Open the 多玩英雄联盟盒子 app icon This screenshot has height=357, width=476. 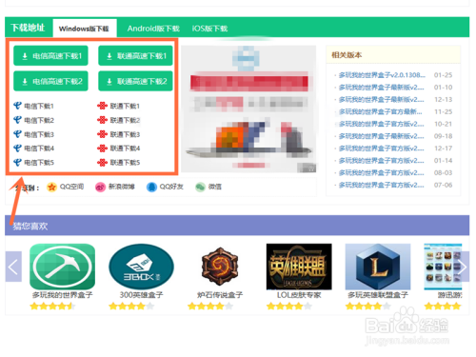378,267
